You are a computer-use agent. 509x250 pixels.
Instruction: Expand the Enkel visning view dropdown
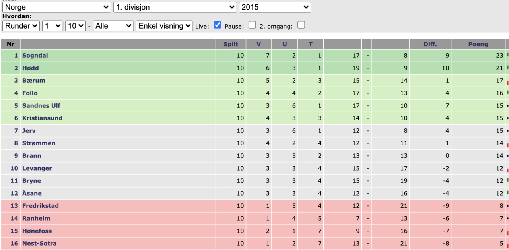click(165, 26)
